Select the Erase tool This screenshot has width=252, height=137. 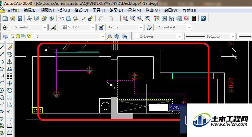(10, 48)
